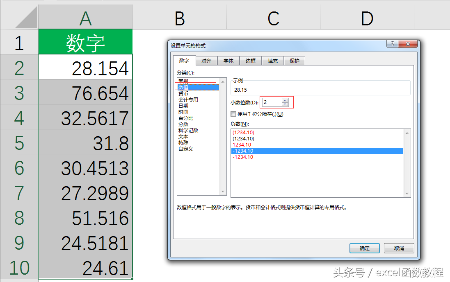
Task: Click up arrow of the negative numbers scrollbar
Action: (x=407, y=133)
